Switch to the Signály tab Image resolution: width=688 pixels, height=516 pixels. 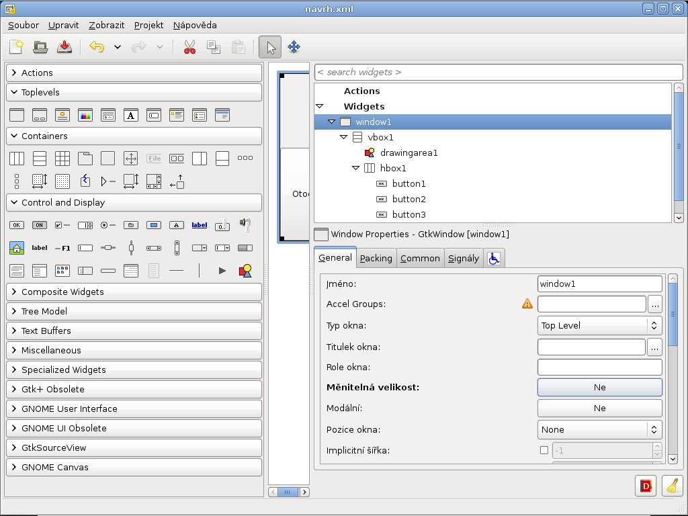[x=464, y=258]
